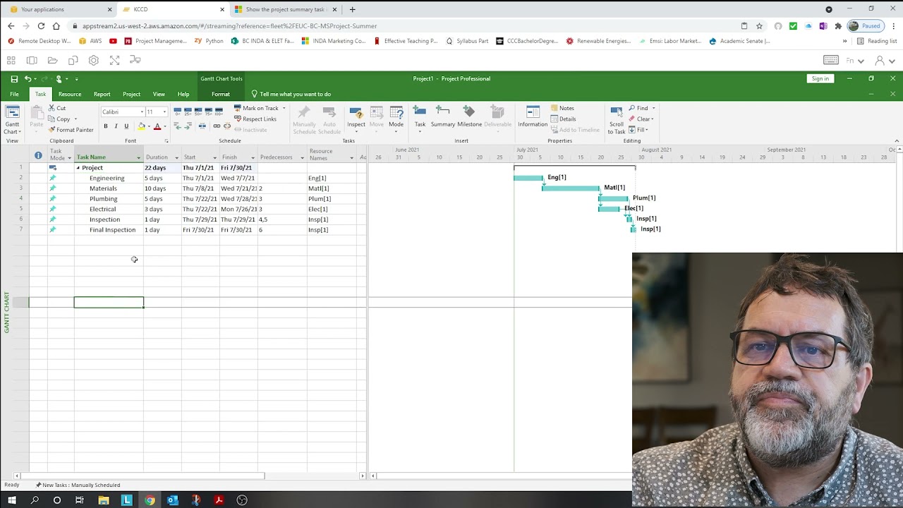Image resolution: width=903 pixels, height=508 pixels.
Task: Click Notes in Properties group
Action: tap(562, 108)
